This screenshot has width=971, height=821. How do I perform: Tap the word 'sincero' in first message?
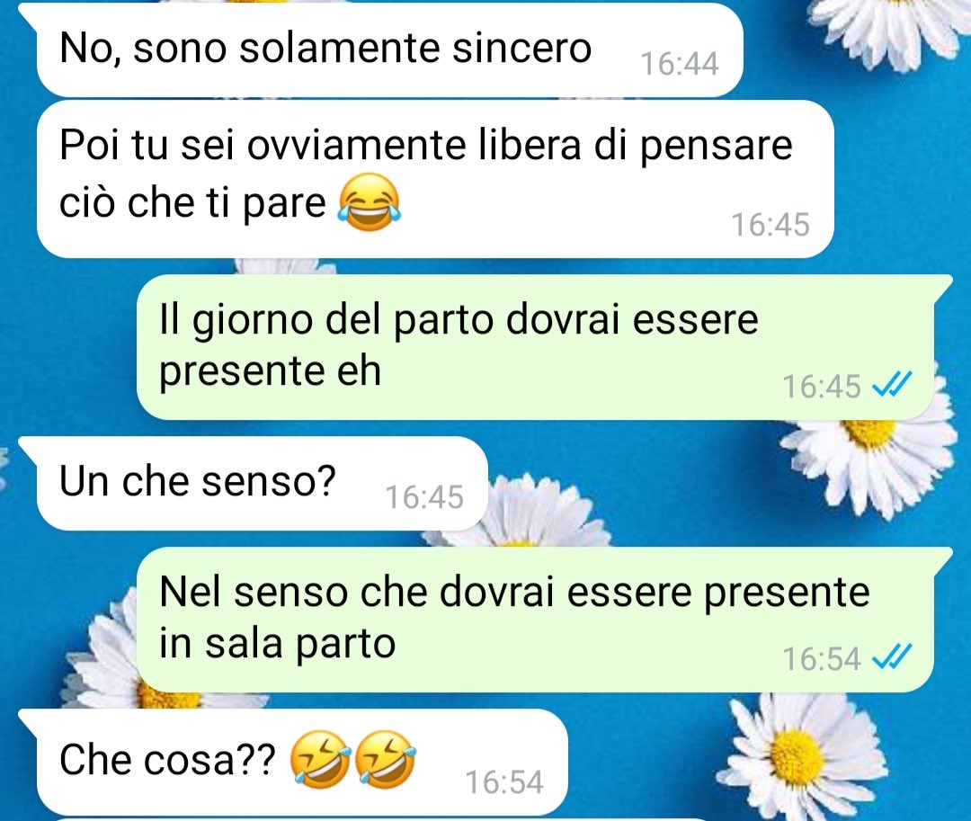click(x=521, y=48)
